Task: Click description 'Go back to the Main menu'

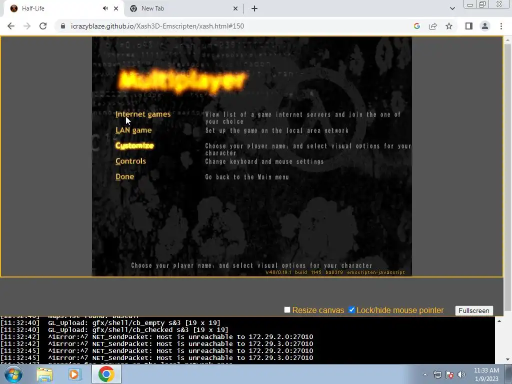Action: (247, 177)
